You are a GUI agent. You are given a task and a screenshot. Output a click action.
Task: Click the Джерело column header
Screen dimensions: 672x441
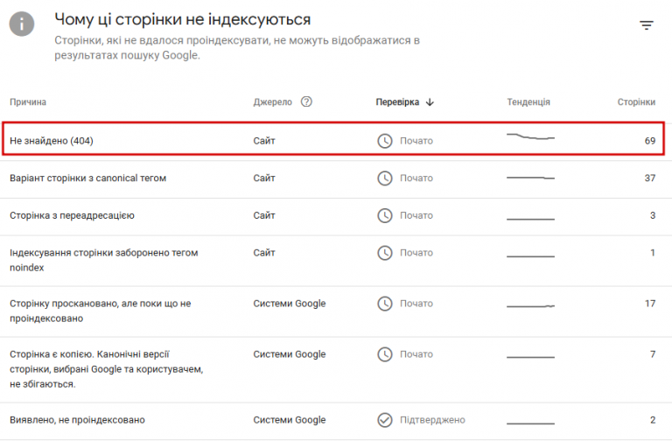click(272, 102)
